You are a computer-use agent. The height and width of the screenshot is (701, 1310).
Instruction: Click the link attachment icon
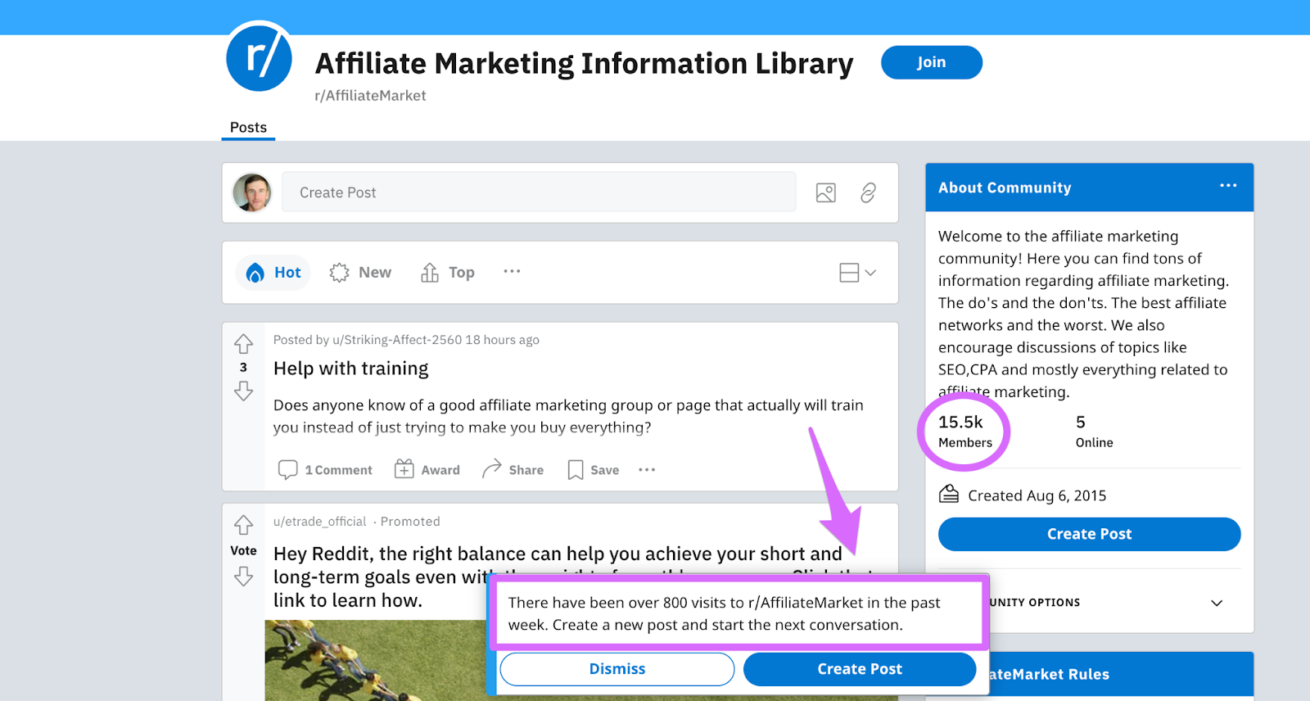tap(869, 192)
